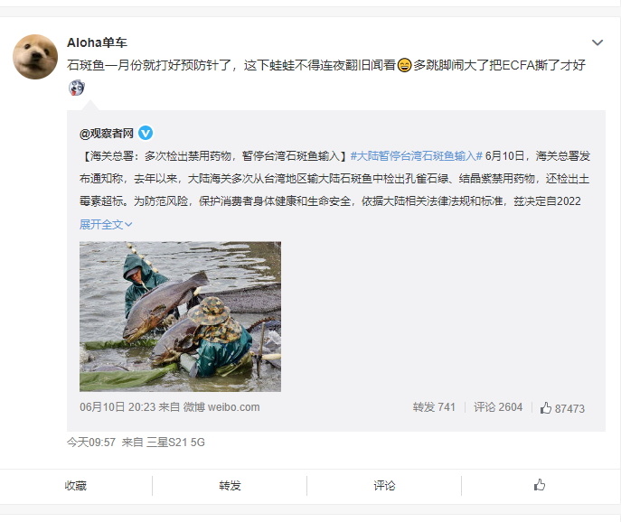
Task: Click 收藏 to bookmark the post
Action: pyautogui.click(x=76, y=486)
